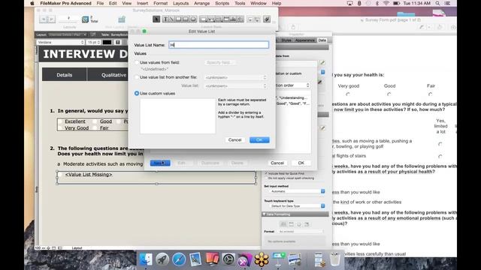Click Cancel in Edit Value List dialog

coord(234,140)
